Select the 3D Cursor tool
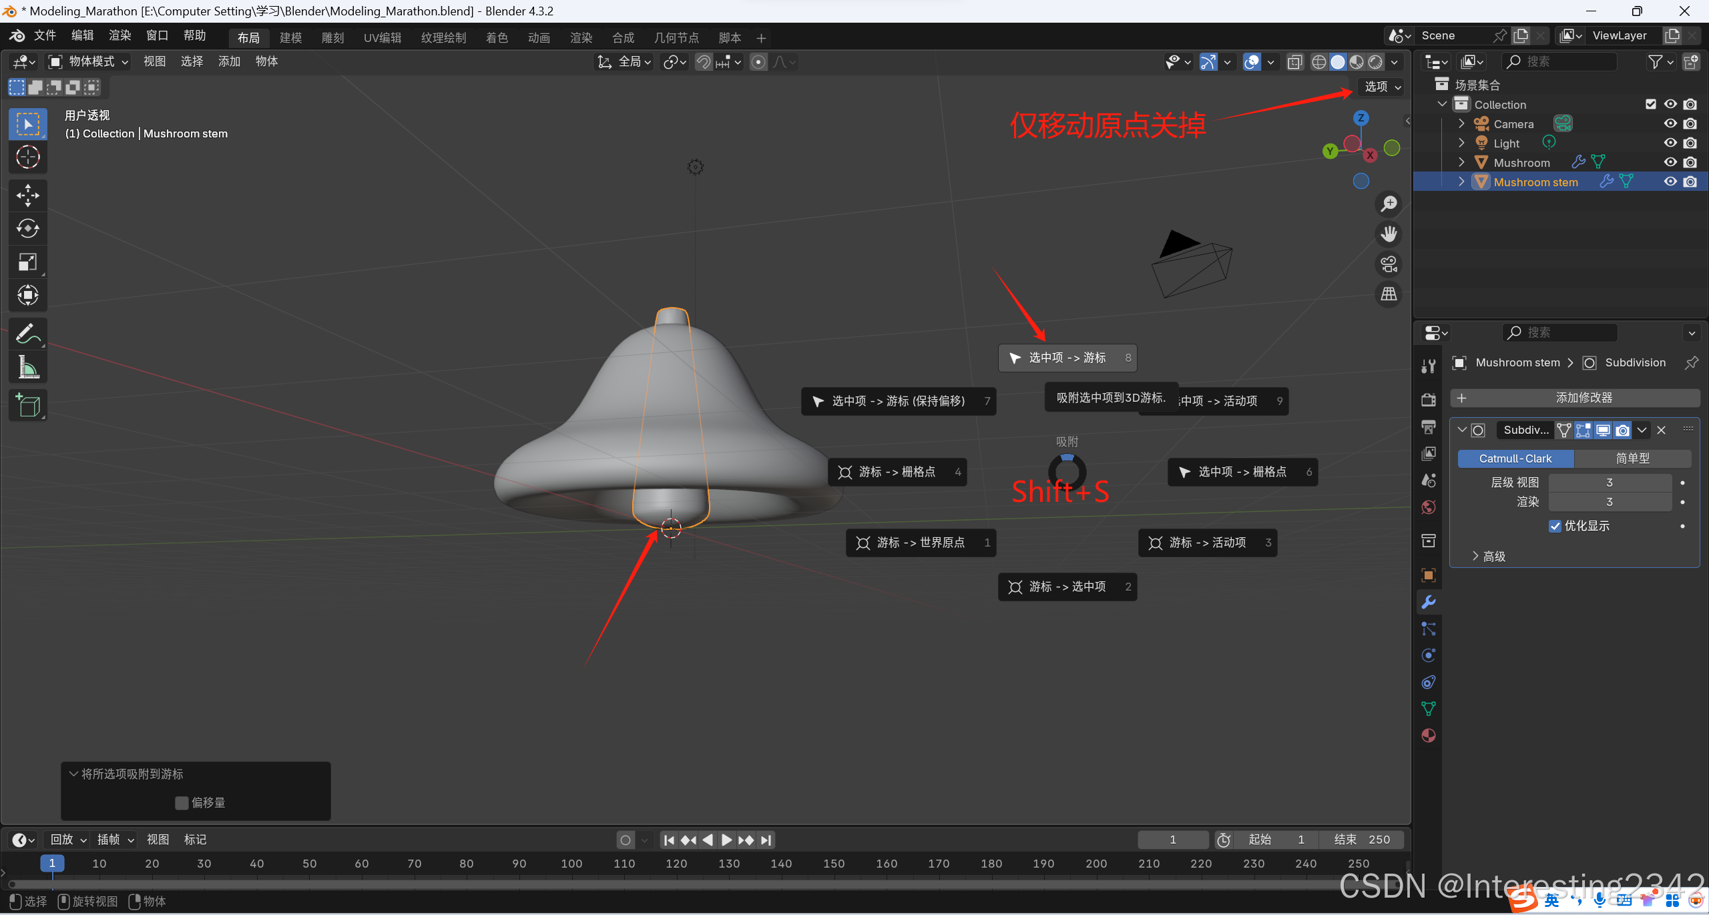The width and height of the screenshot is (1709, 915). pyautogui.click(x=27, y=158)
